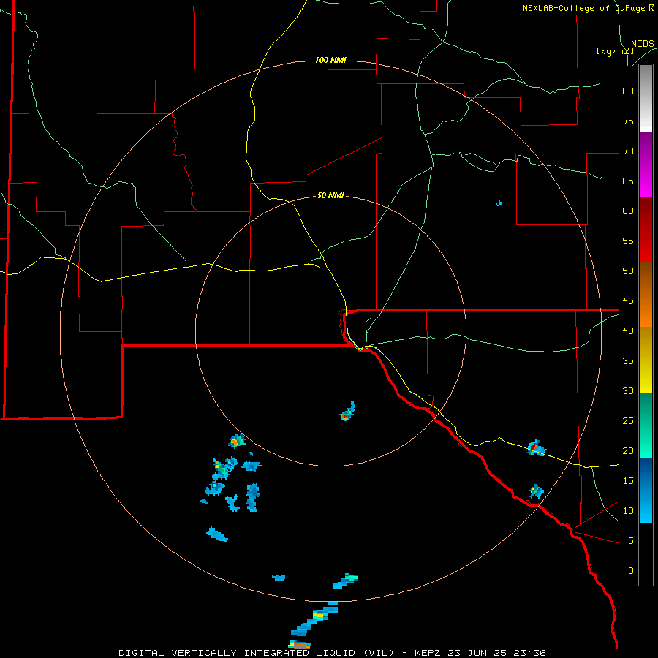Click the 75 value on color scale
658x658 pixels.
pos(628,121)
